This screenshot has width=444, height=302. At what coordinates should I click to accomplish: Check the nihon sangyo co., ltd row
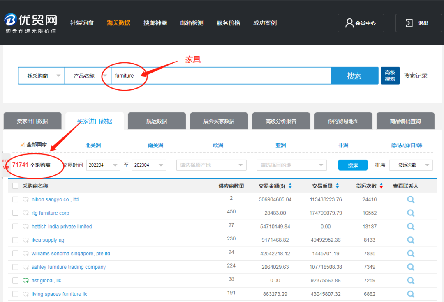point(15,199)
